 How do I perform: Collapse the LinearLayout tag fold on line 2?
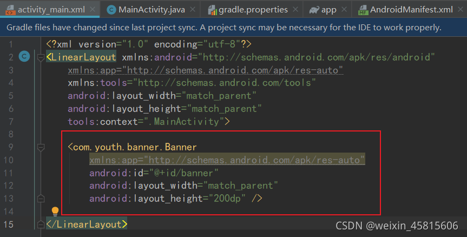tap(41, 57)
